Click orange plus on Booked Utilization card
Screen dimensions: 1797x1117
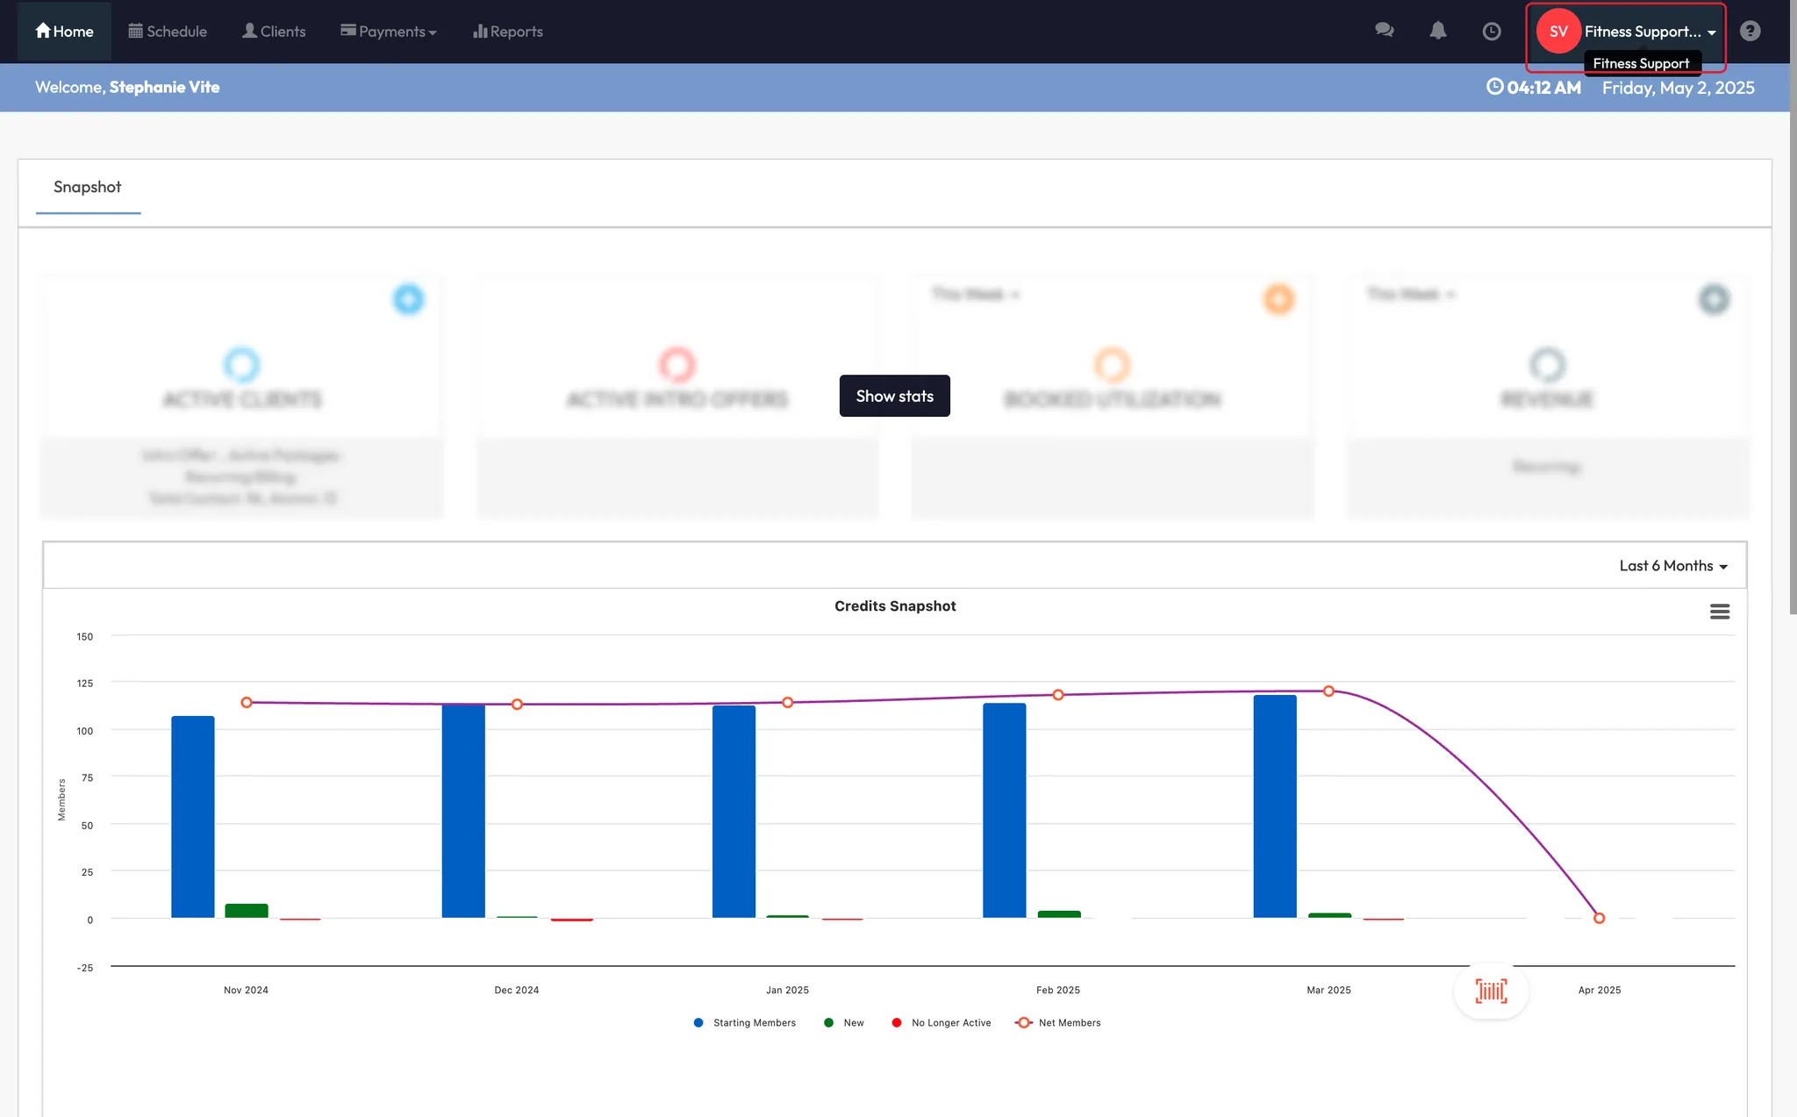(x=1278, y=299)
